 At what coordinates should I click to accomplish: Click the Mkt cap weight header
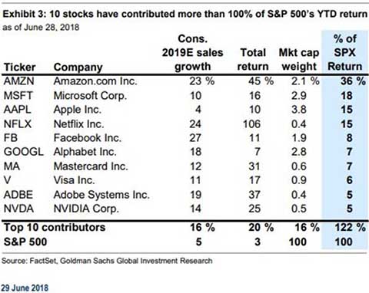(x=299, y=60)
